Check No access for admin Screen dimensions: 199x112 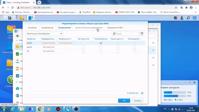coord(83,43)
